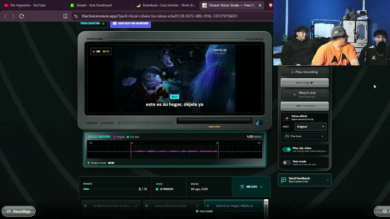390x219 pixels.
Task: Click the checkmark on clip 02
Action: pos(197,206)
